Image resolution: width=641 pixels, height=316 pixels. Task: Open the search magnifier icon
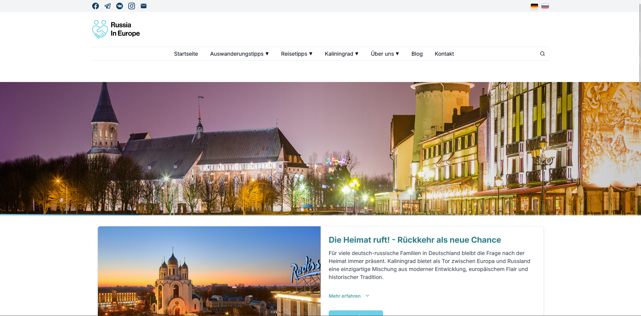(542, 54)
